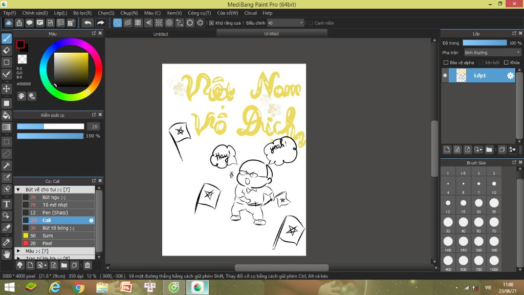The image size is (524, 295).
Task: Click the Lớp1 layer thumbnail
Action: [x=461, y=76]
